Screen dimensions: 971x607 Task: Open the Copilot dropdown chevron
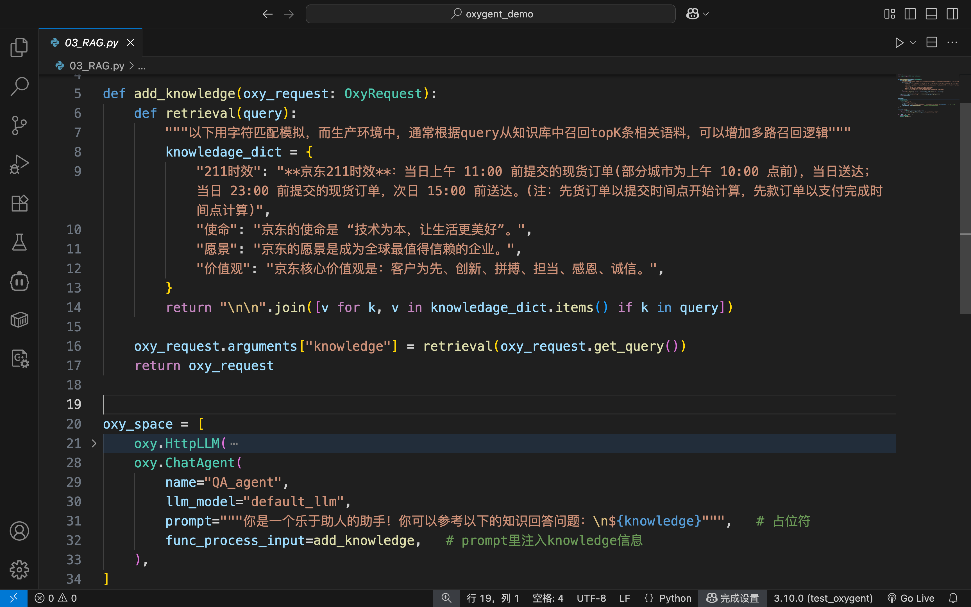pyautogui.click(x=706, y=14)
